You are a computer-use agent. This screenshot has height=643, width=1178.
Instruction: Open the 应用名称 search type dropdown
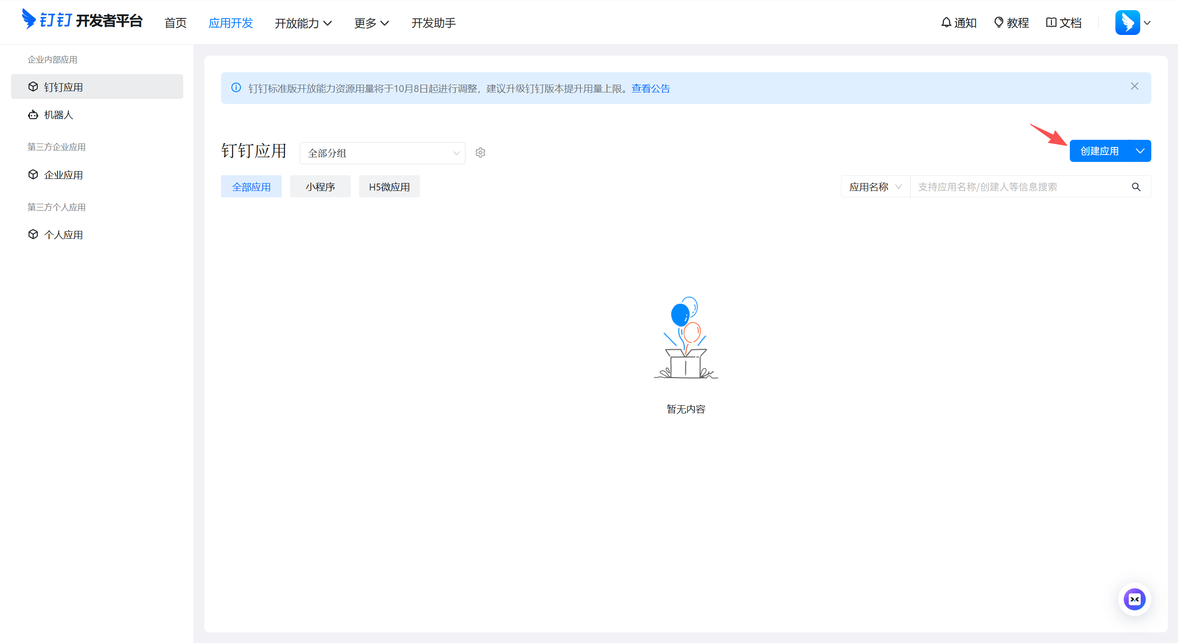pyautogui.click(x=876, y=187)
